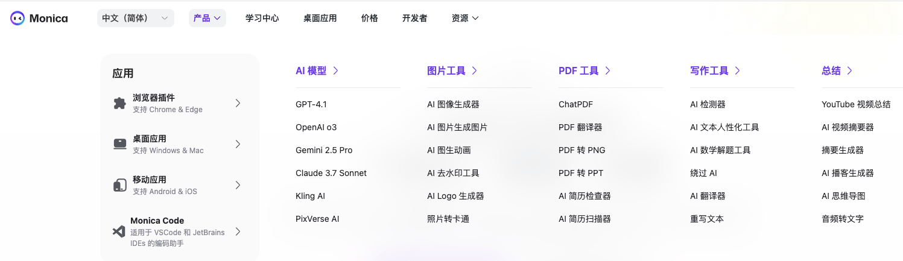This screenshot has height=261, width=903.
Task: Expand the 资源 dropdown menu
Action: 465,18
